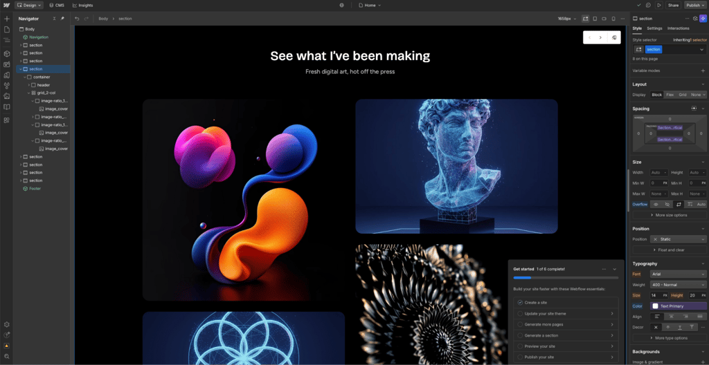Select Footer in the Navigator
Image resolution: width=709 pixels, height=365 pixels.
click(35, 188)
